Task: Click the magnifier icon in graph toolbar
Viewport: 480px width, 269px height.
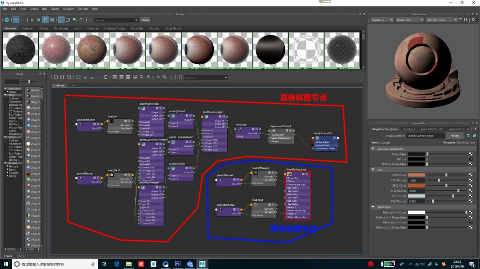Action: tap(141, 77)
